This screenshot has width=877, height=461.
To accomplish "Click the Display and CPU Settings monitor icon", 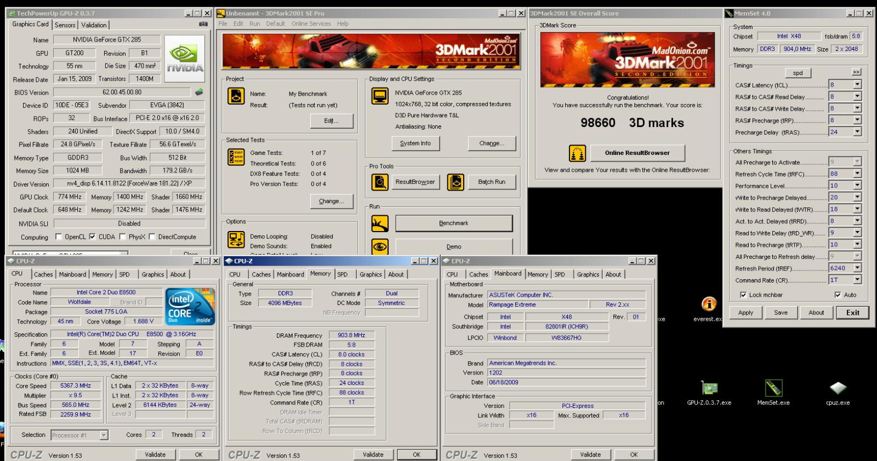I will [x=380, y=96].
